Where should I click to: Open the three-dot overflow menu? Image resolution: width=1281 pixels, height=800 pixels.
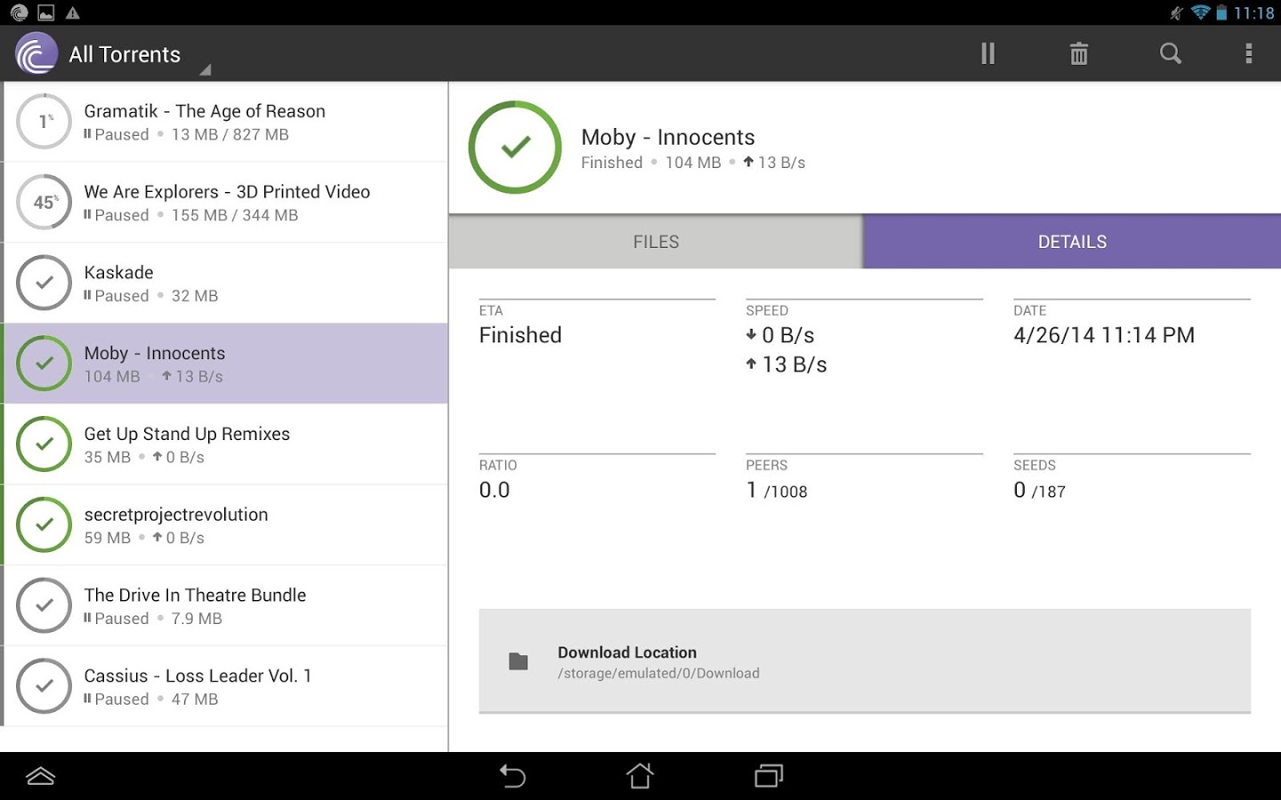point(1248,54)
